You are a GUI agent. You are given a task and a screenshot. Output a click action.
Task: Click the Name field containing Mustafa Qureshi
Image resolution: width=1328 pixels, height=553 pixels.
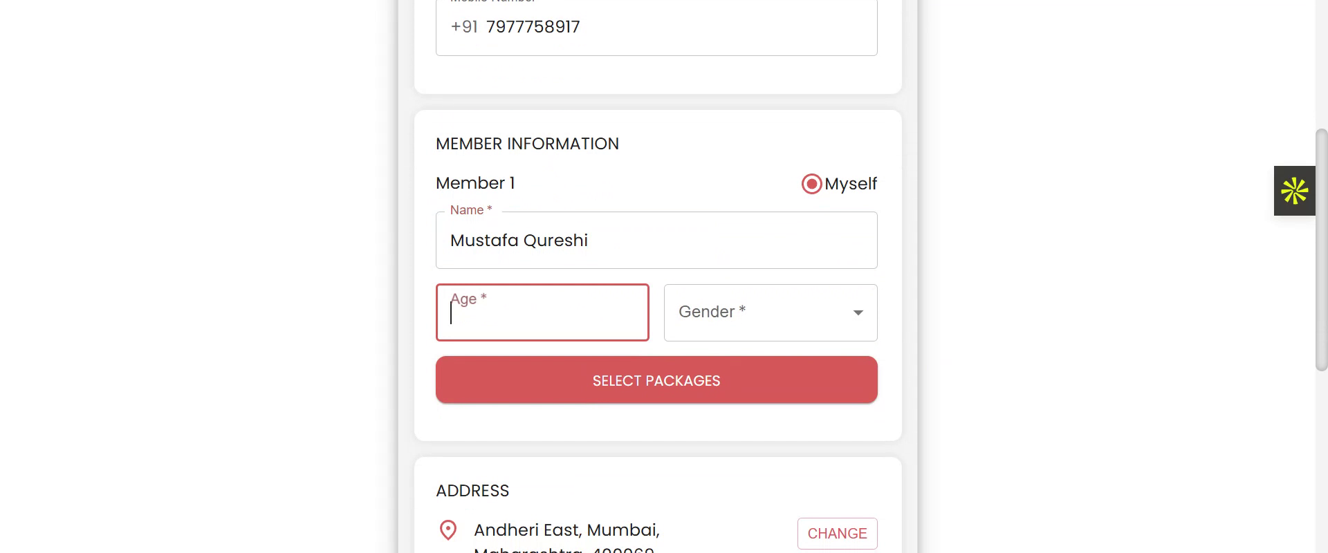tap(656, 241)
